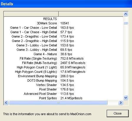Select the Advanced Pixel Shader row
The image size is (132, 121).
pos(64,94)
